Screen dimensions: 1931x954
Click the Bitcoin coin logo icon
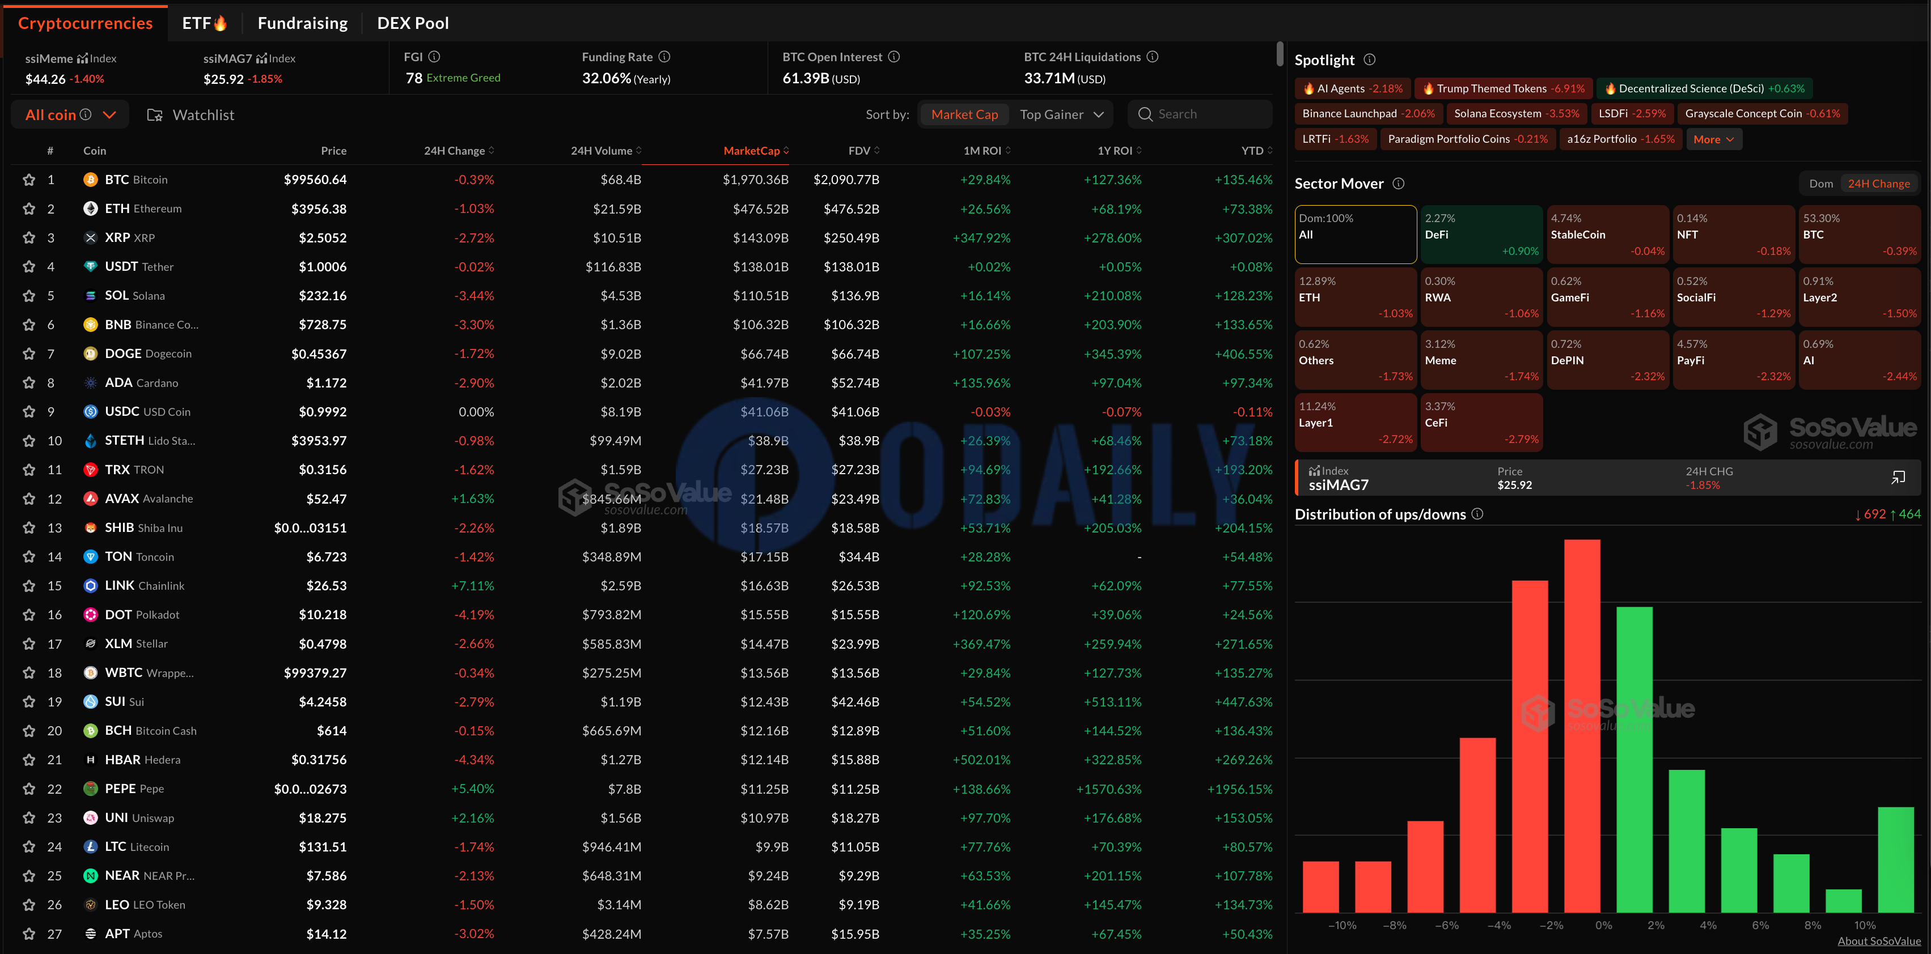[x=91, y=180]
